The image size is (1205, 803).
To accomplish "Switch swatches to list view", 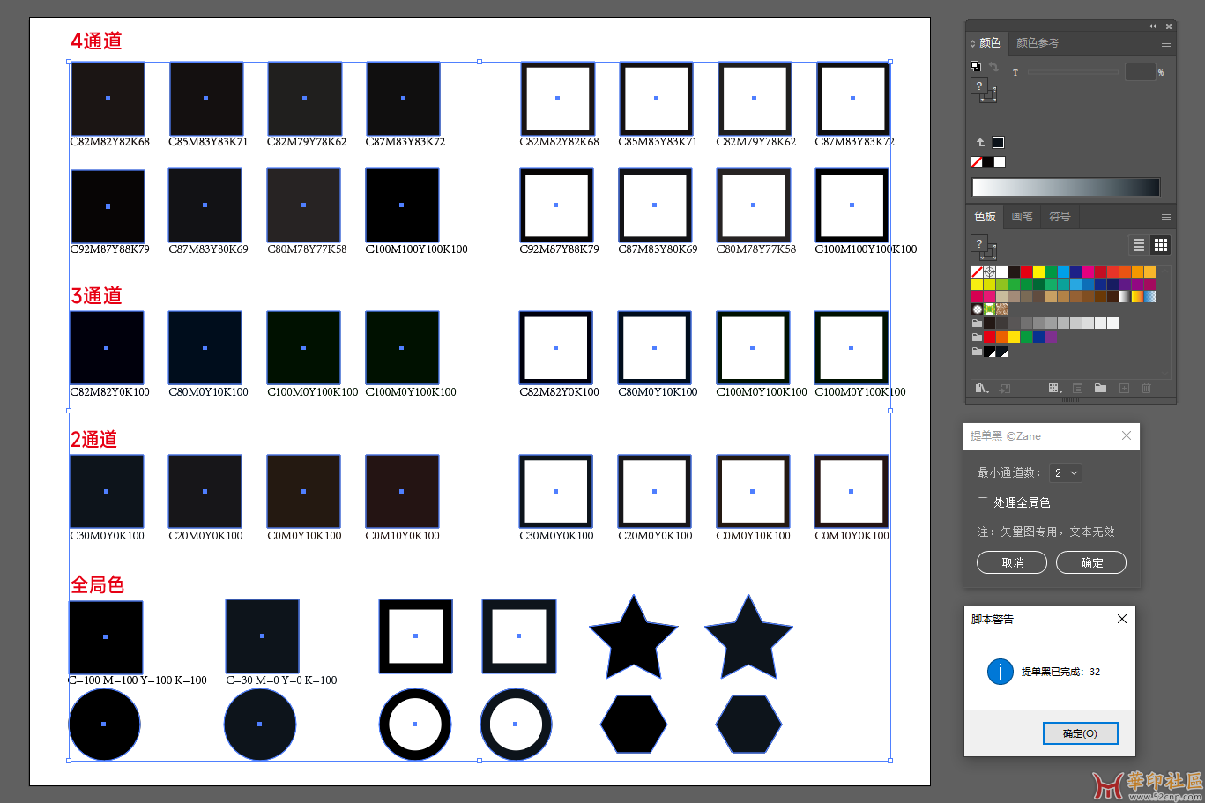I will tap(1139, 245).
